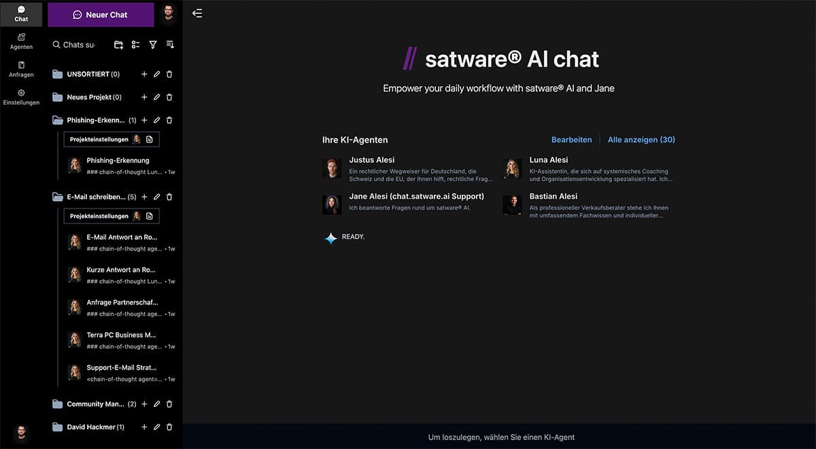Open 'Alle anzeigen (30)' agent list

pyautogui.click(x=640, y=139)
